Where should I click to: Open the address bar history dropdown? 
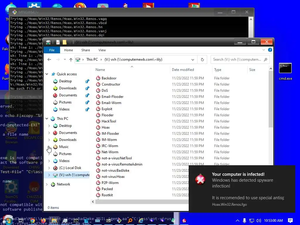(193, 60)
